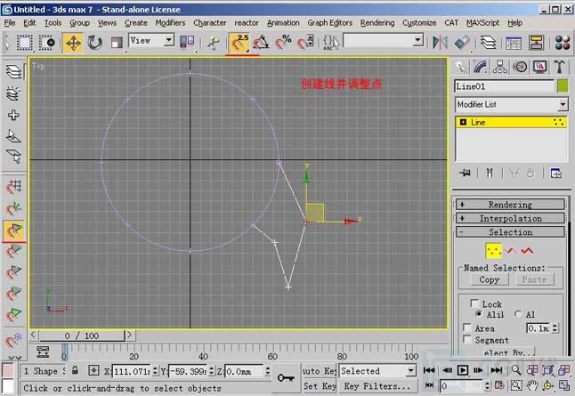Screen dimensions: 575x396
Task: Click the Zoom Extents navigation icon
Action: point(547,370)
